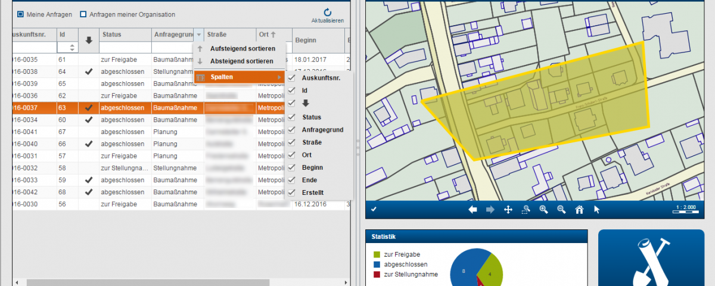Viewport: 715px width, 286px height.
Task: Choose Aufsteigend sortieren
Action: pyautogui.click(x=242, y=48)
